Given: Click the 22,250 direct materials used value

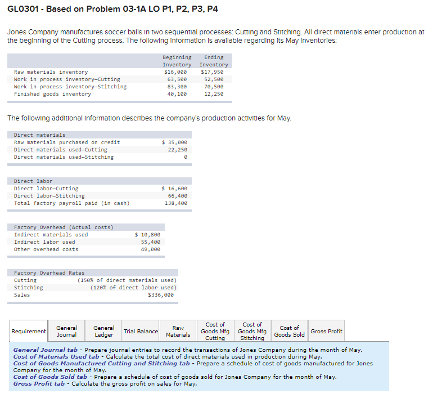Looking at the screenshot, I should point(178,150).
